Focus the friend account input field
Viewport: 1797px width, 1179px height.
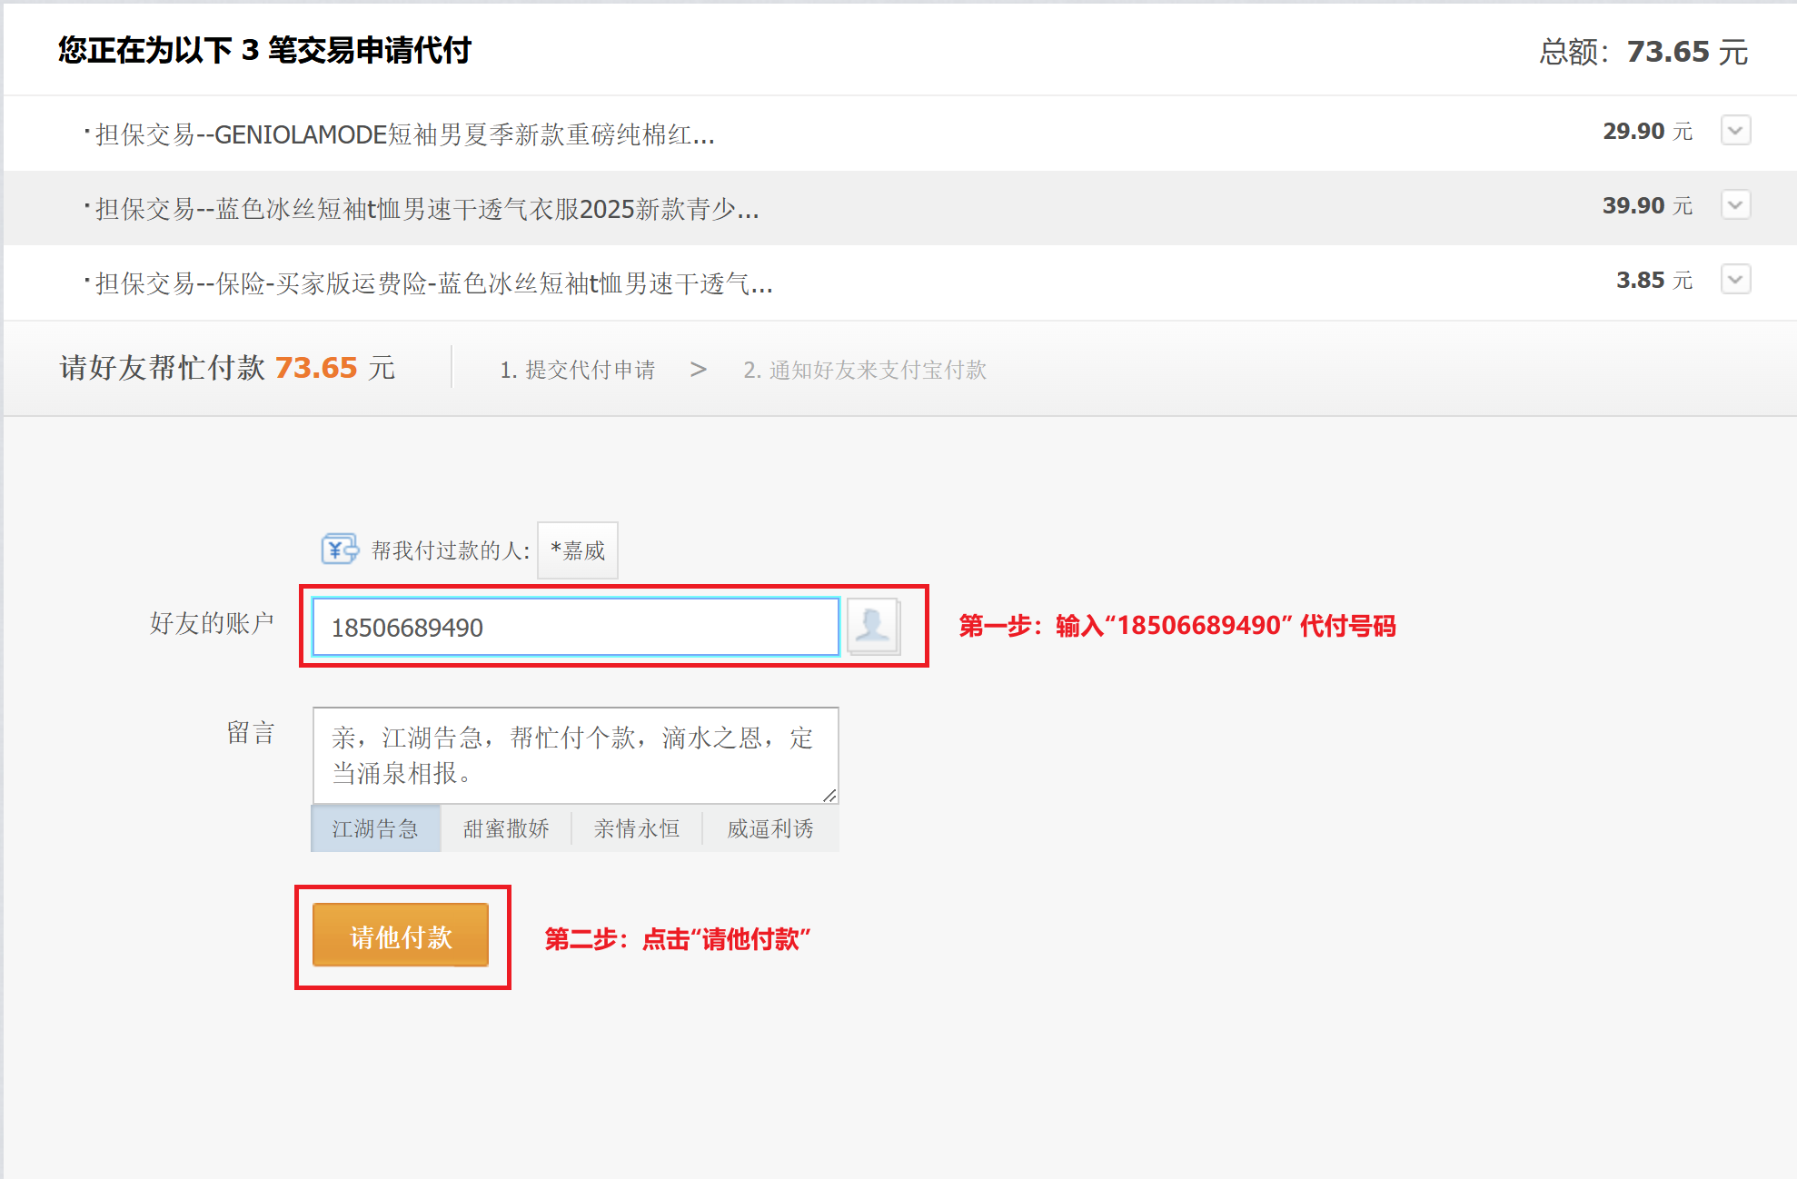pyautogui.click(x=575, y=627)
